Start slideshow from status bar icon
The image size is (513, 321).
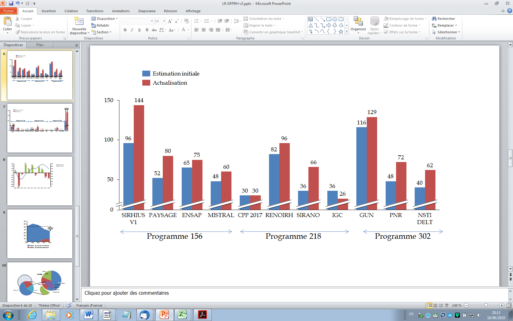pos(447,305)
